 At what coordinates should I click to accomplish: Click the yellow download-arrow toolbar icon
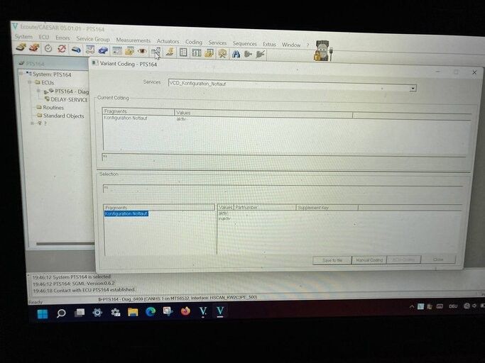pos(209,53)
